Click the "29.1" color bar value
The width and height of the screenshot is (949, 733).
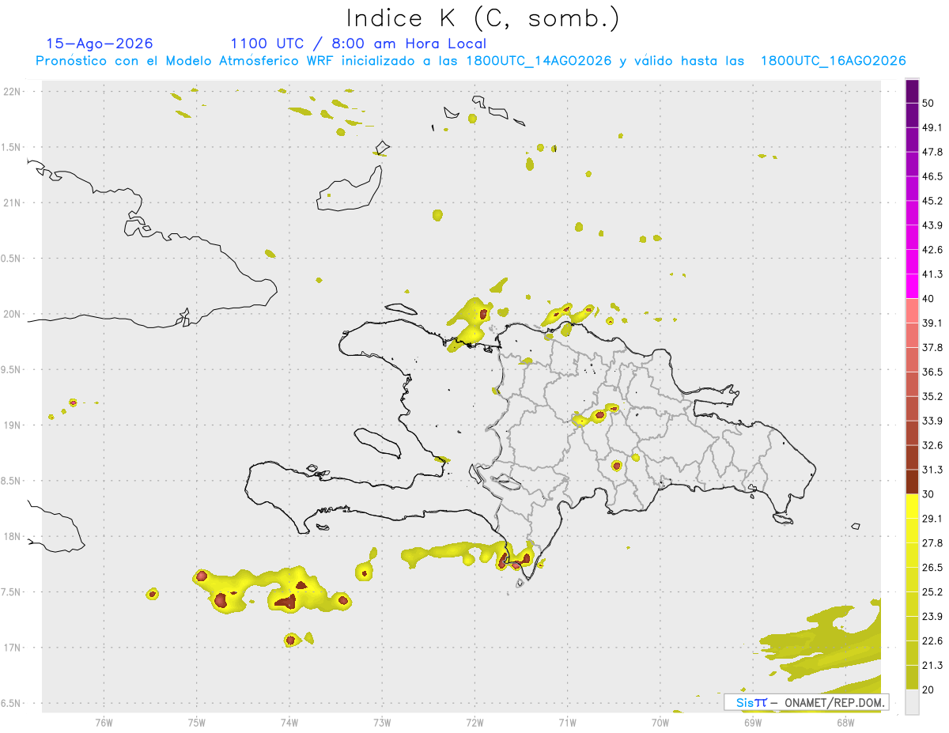(x=932, y=519)
